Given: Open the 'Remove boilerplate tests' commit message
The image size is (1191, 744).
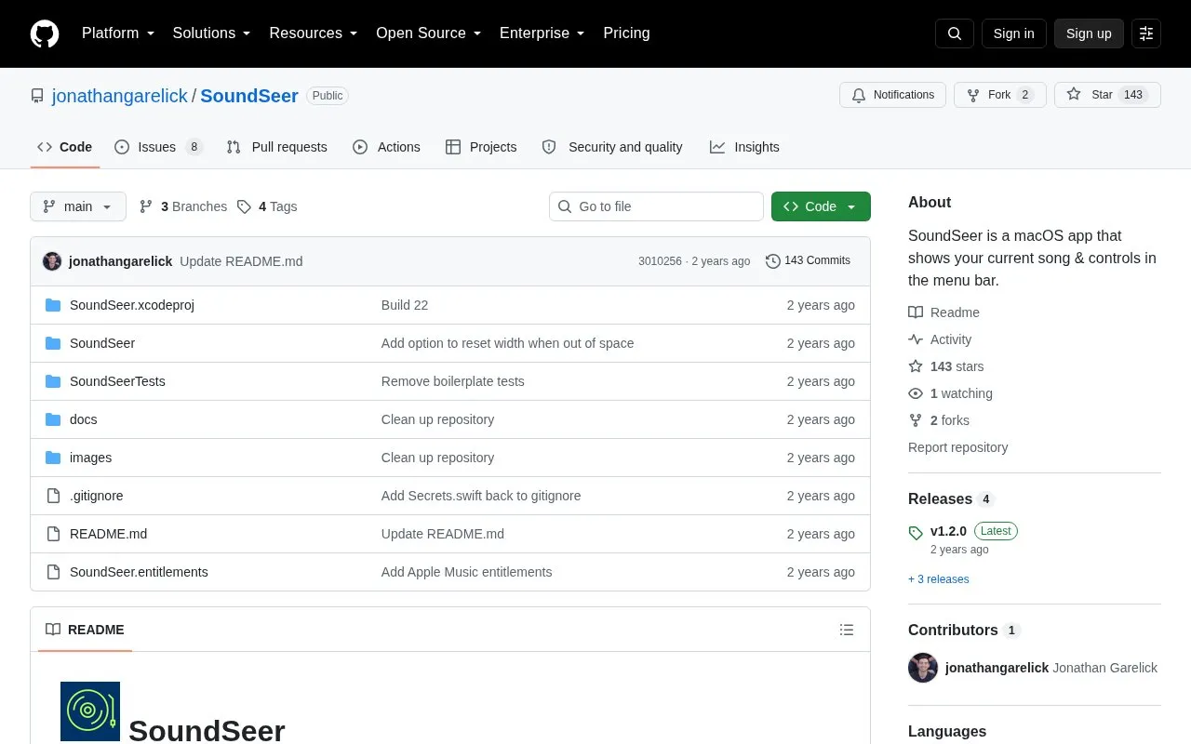Looking at the screenshot, I should click(x=453, y=381).
